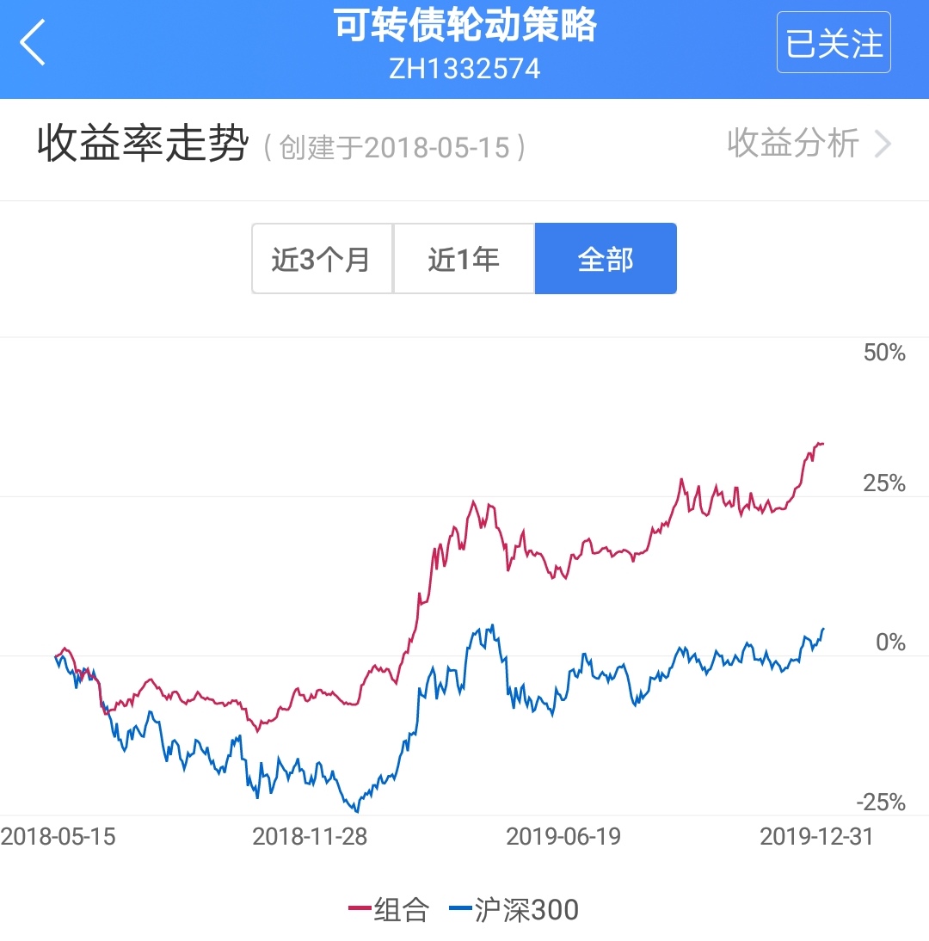
Task: Select the 近1年 time range tab
Action: 464,259
